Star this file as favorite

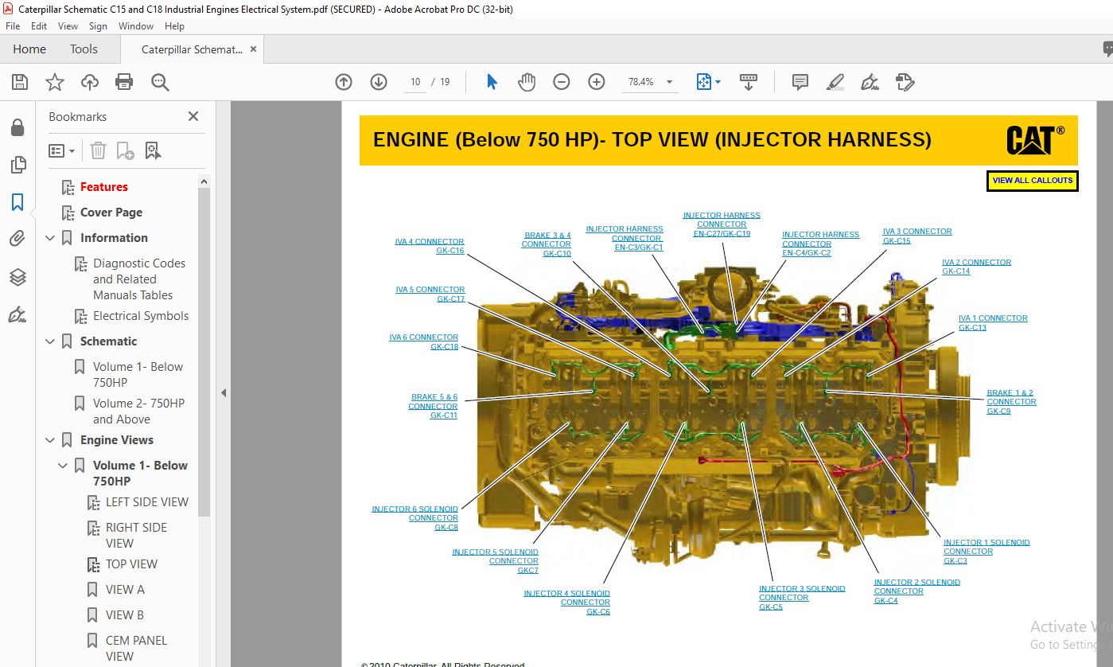tap(55, 82)
